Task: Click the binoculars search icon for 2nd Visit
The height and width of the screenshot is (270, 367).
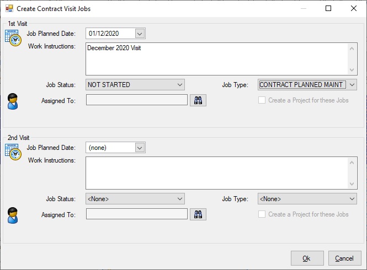Action: (x=198, y=214)
